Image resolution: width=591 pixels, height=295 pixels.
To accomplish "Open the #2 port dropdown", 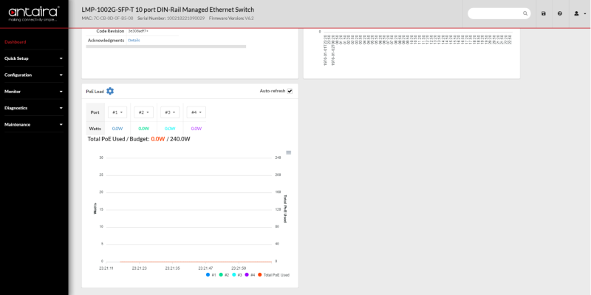I will (x=143, y=112).
